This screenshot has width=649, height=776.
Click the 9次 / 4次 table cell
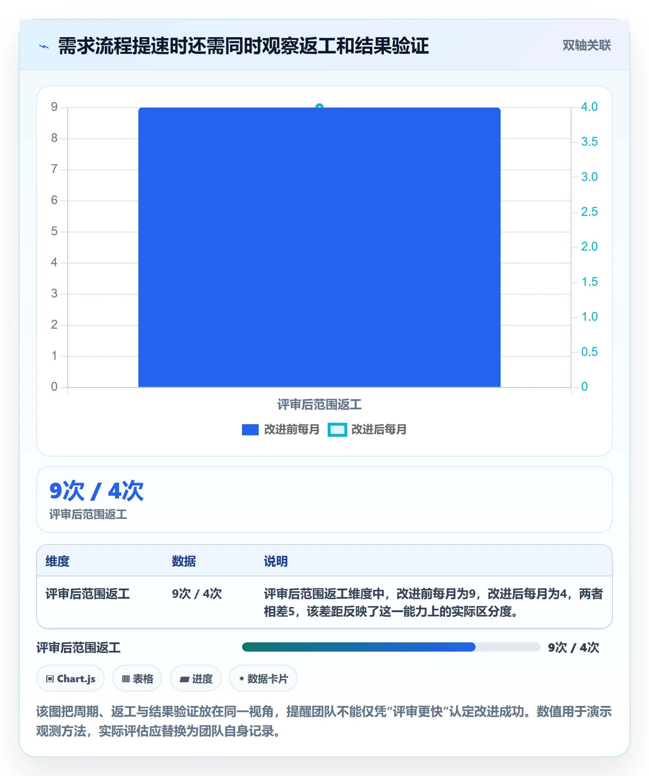[x=197, y=594]
